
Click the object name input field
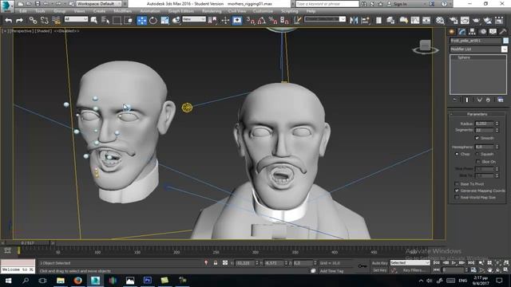pos(476,41)
